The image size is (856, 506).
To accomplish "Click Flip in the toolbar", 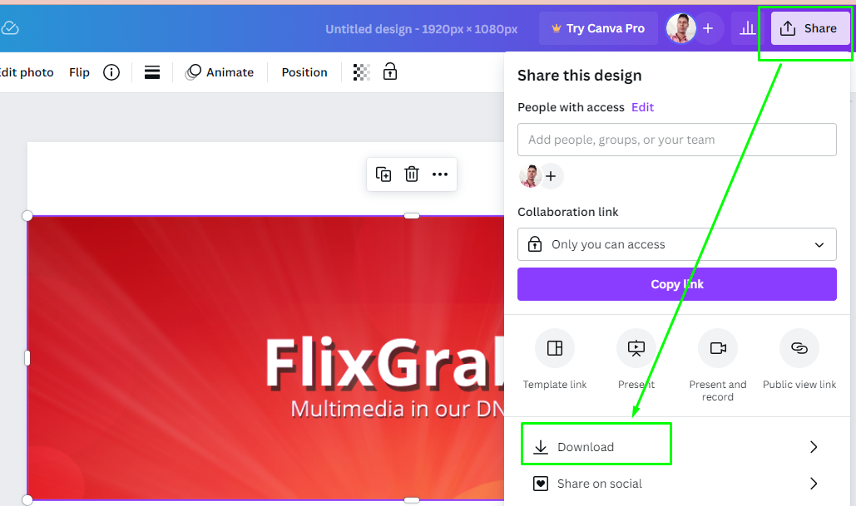I will click(x=79, y=72).
